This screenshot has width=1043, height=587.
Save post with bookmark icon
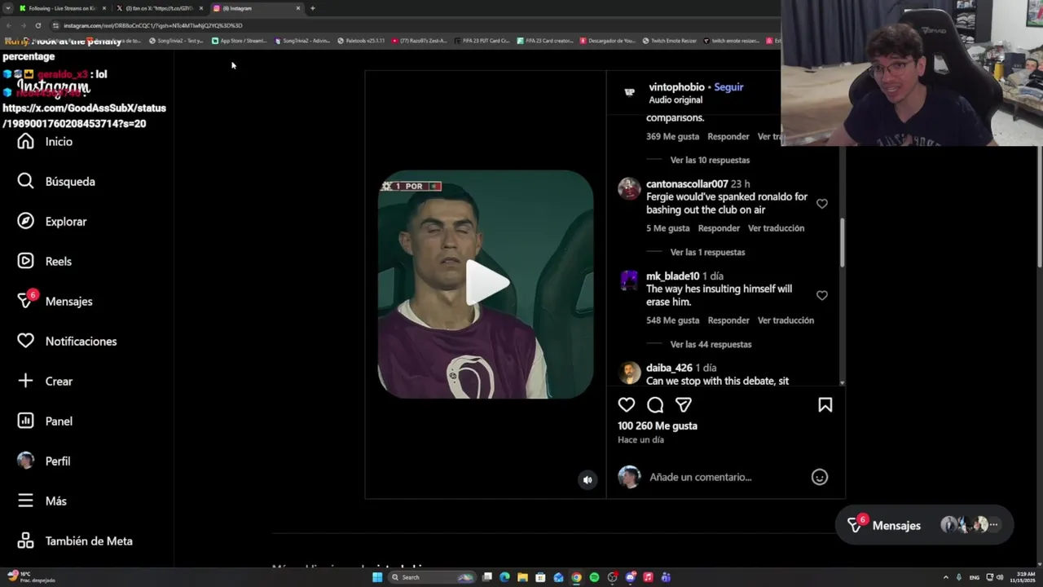coord(825,405)
